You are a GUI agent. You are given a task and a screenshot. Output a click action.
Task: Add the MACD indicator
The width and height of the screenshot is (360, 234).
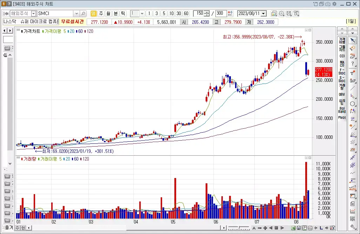(342, 64)
